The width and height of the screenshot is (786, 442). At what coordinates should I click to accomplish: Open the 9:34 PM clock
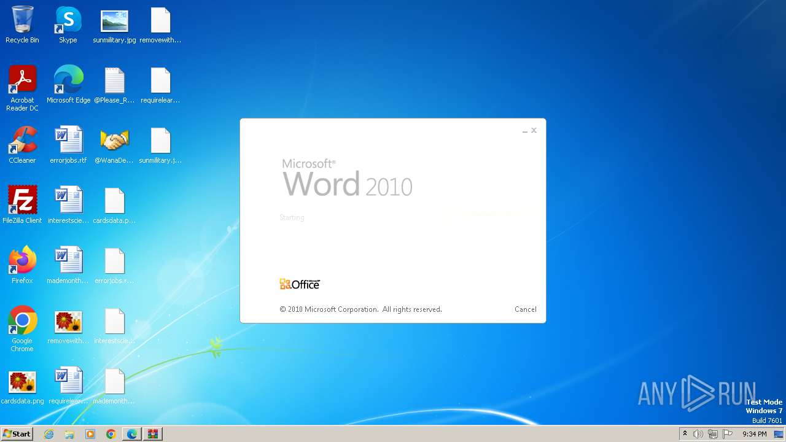pyautogui.click(x=754, y=434)
